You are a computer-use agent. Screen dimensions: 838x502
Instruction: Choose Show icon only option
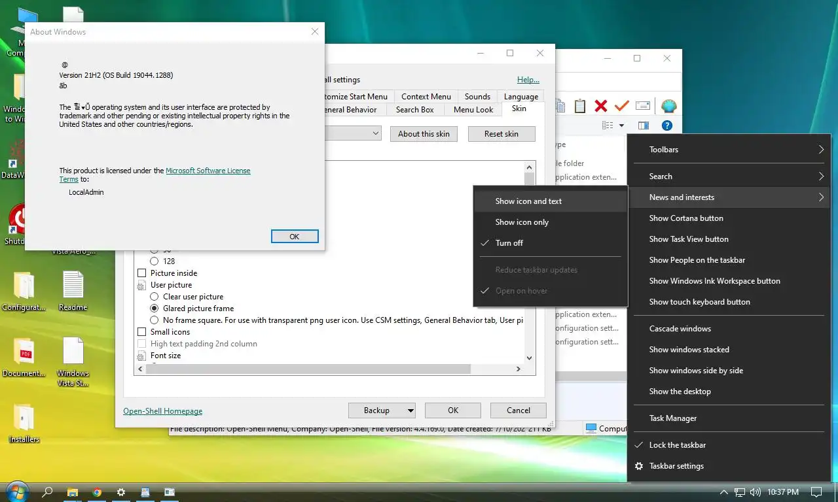pyautogui.click(x=550, y=222)
